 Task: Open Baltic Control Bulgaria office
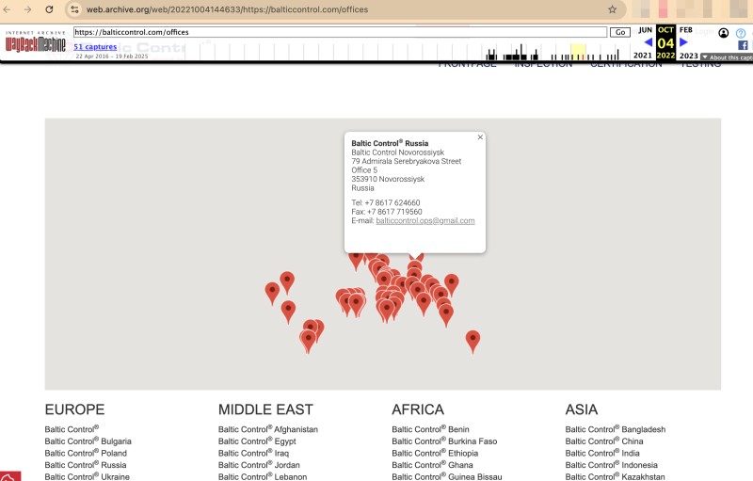tap(88, 441)
